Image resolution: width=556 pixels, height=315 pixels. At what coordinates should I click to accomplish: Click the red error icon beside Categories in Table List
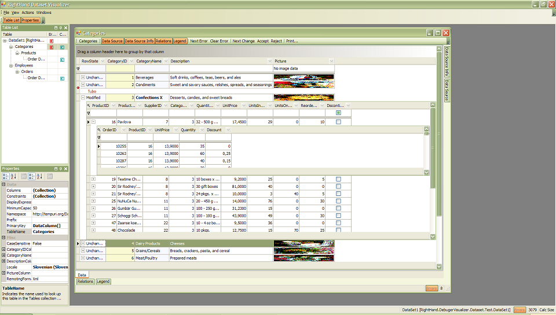pyautogui.click(x=52, y=46)
